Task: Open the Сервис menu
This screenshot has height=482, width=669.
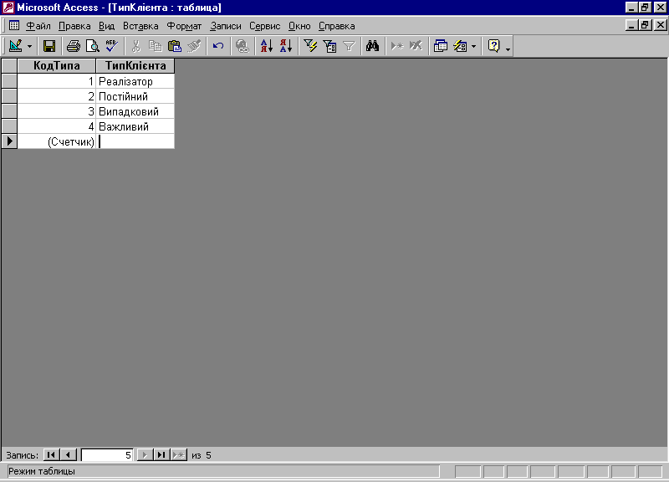Action: pyautogui.click(x=265, y=26)
